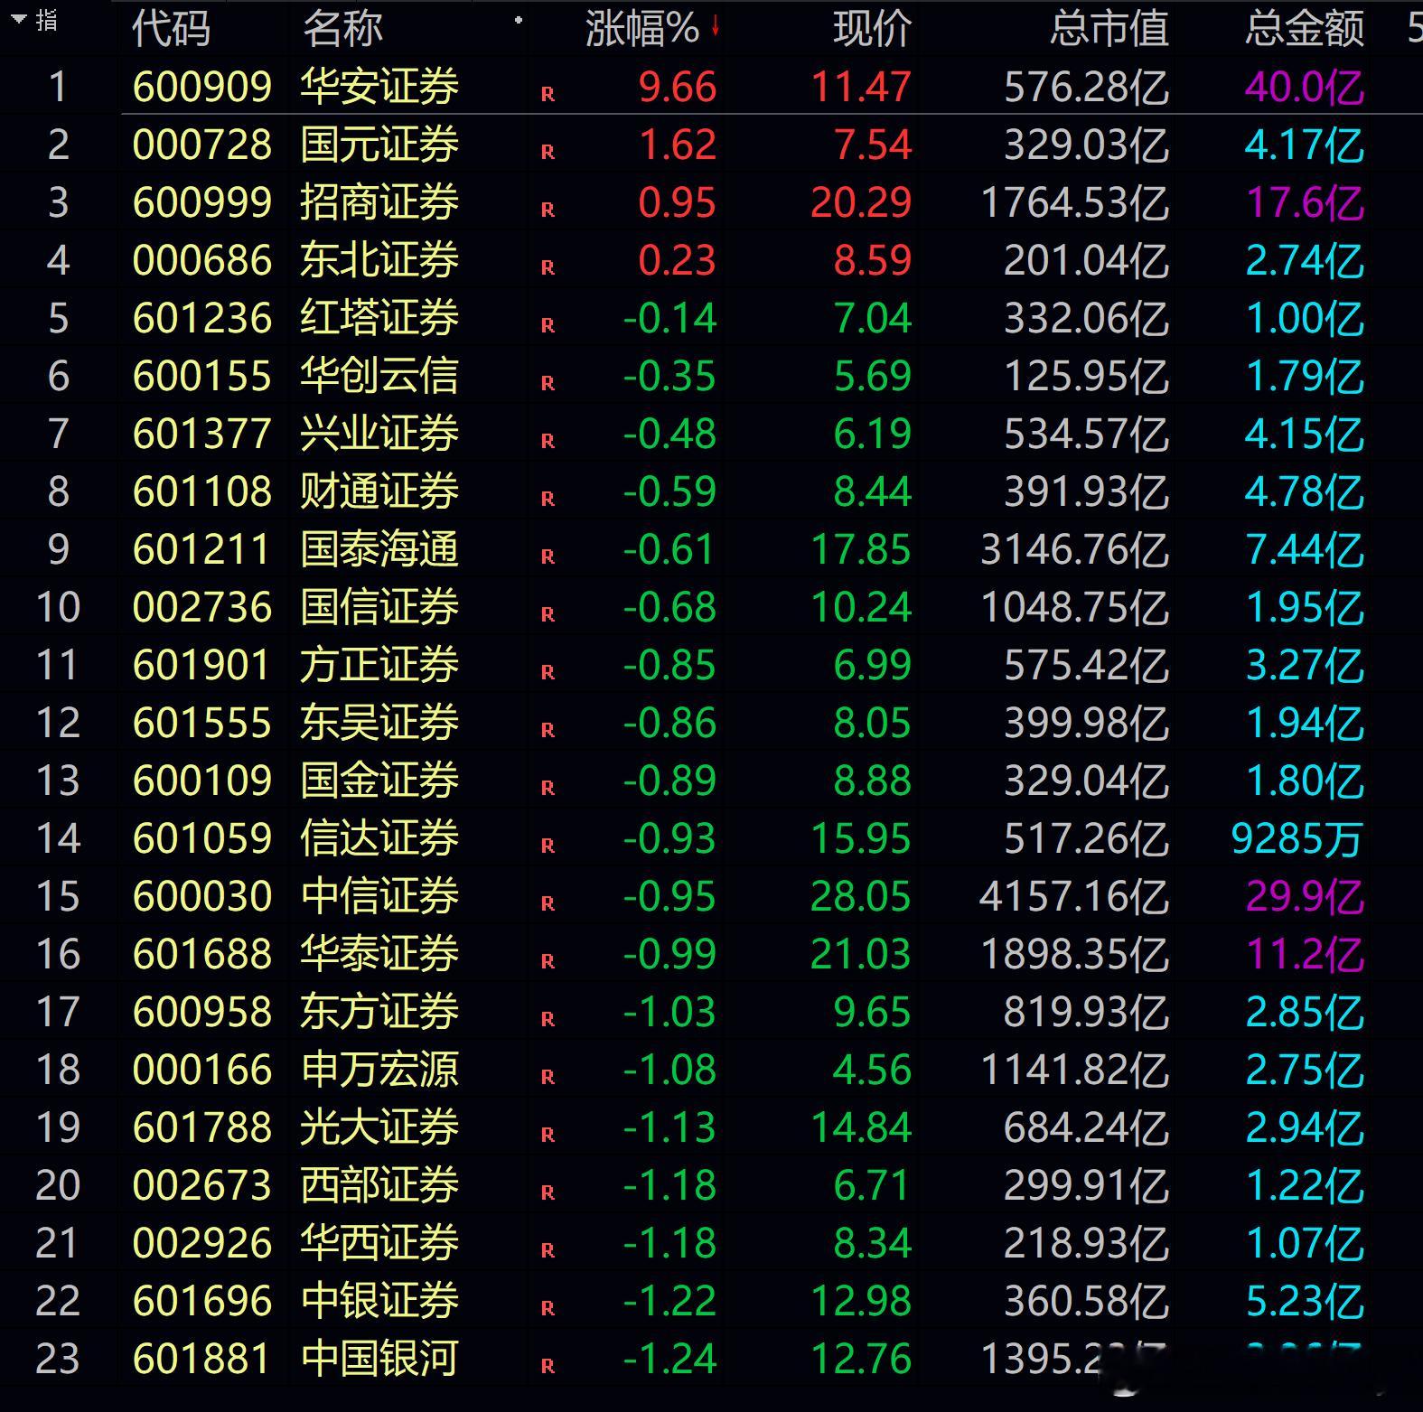Select stock code 601688
This screenshot has width=1423, height=1412.
pyautogui.click(x=202, y=954)
